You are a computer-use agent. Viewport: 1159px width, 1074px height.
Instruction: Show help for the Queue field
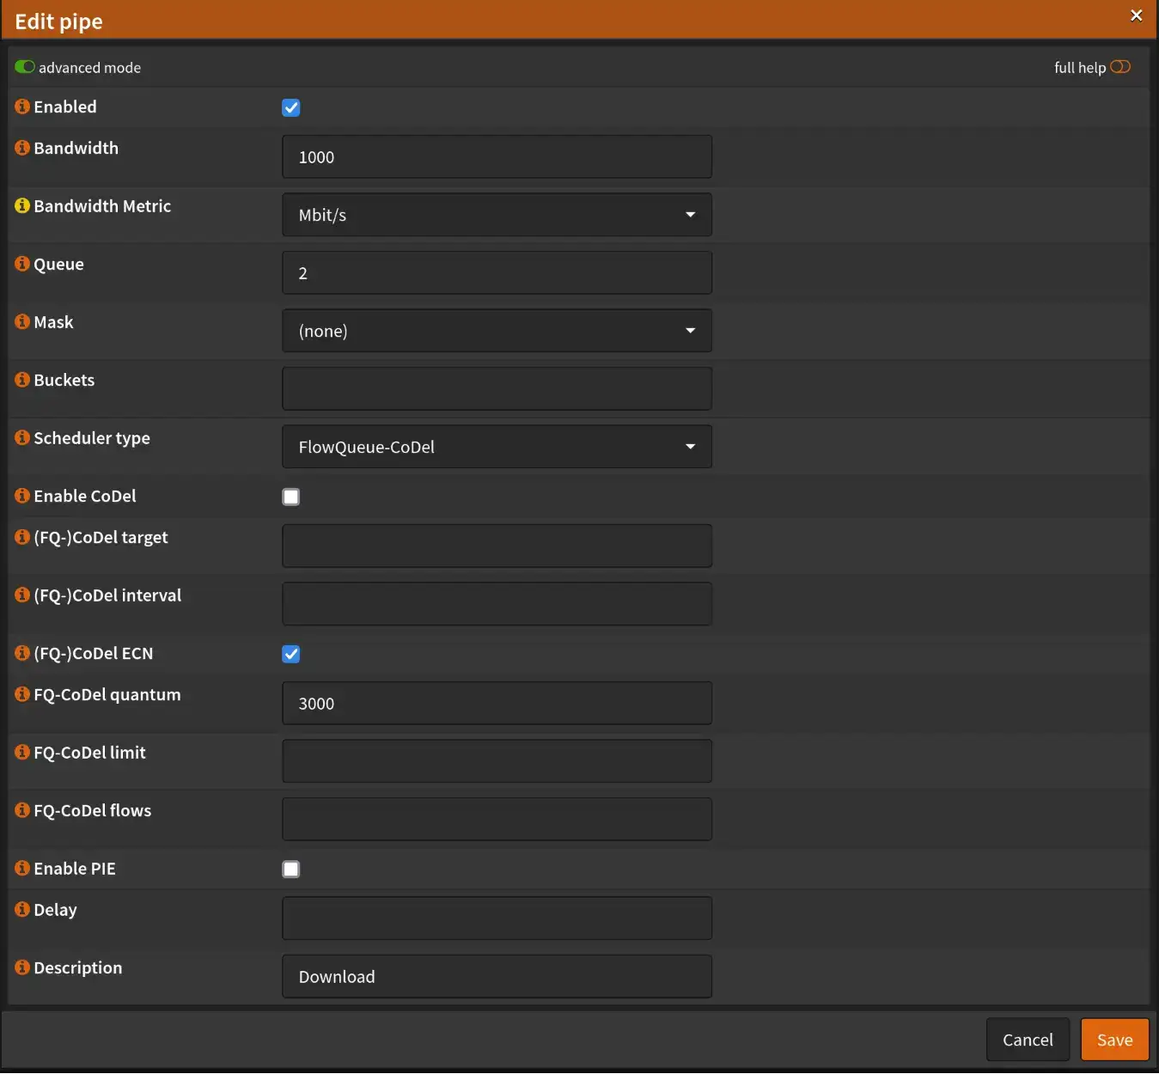[22, 264]
